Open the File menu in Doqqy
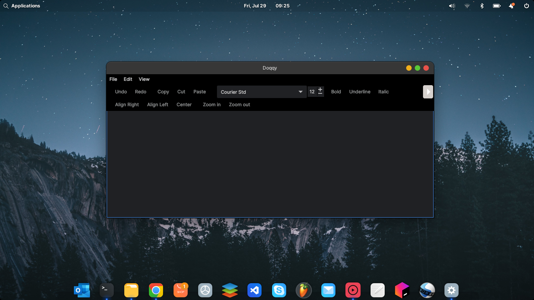534x300 pixels. pos(113,79)
